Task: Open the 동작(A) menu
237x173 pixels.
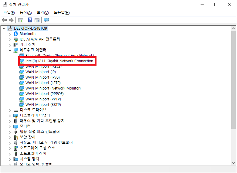Action: click(x=26, y=12)
